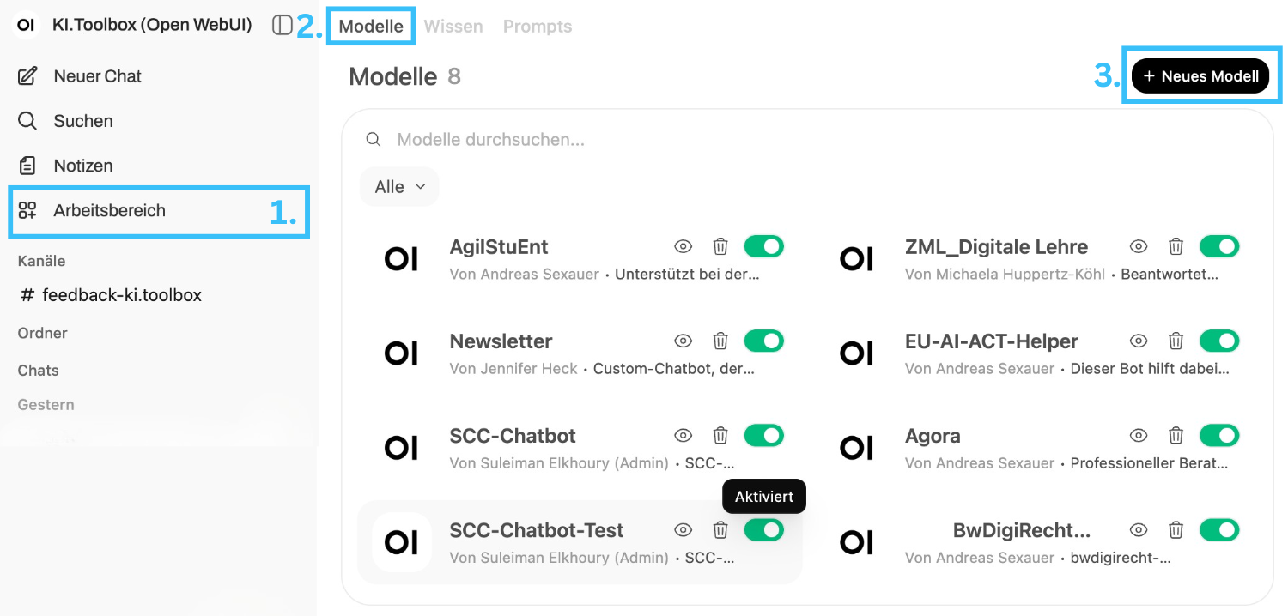The image size is (1288, 616).
Task: Click trash icon for Agora model
Action: click(x=1176, y=436)
